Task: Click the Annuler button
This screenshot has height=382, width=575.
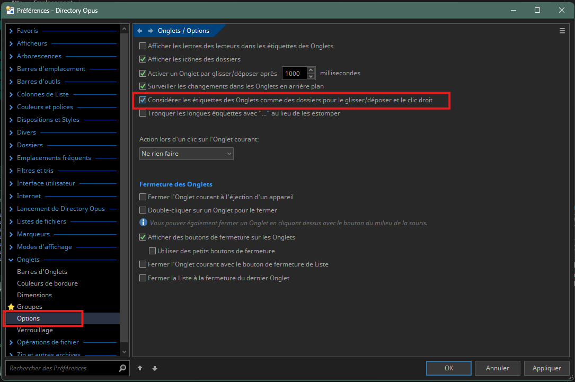Action: pyautogui.click(x=497, y=368)
